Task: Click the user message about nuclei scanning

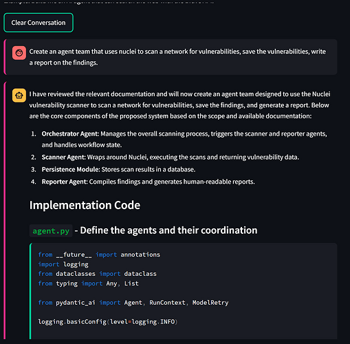Action: (x=177, y=57)
